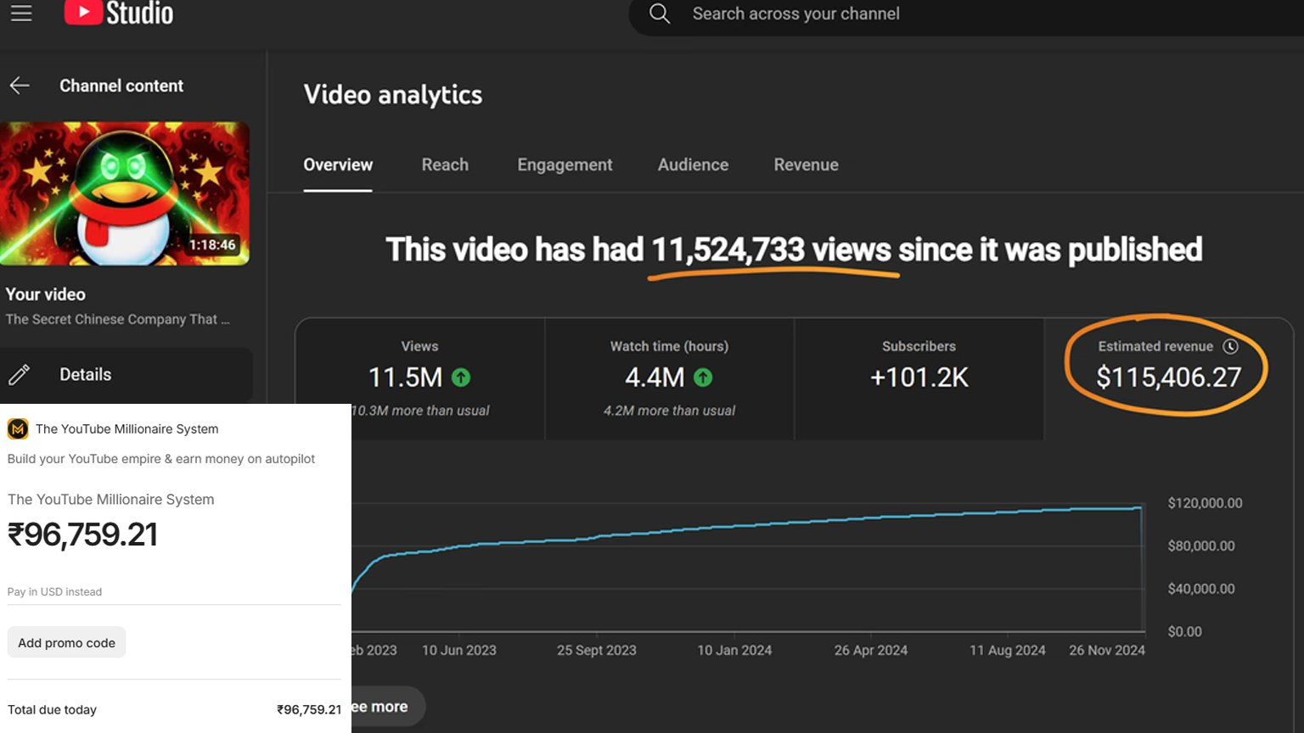Click the 26 Nov 2024 axis label
Viewport: 1304px width, 733px height.
[x=1107, y=650]
